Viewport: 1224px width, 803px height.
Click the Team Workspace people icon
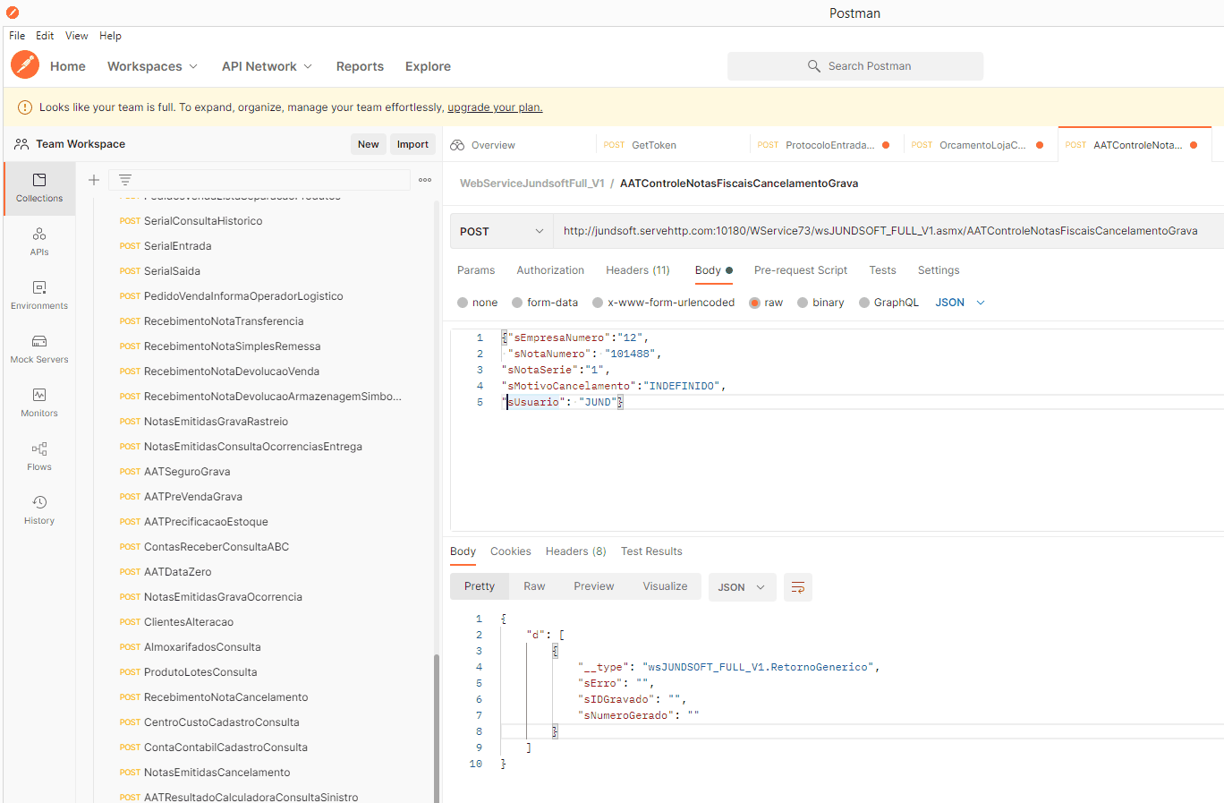click(x=21, y=144)
